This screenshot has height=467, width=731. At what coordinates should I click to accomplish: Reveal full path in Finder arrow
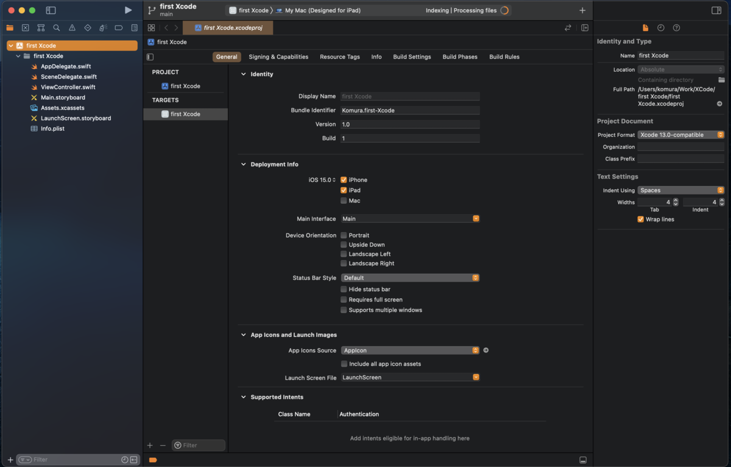719,104
